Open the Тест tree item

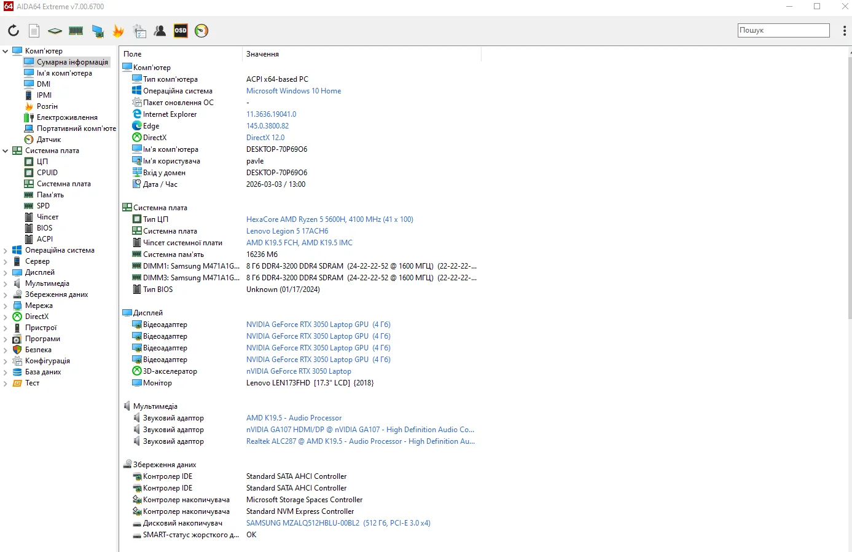click(32, 383)
